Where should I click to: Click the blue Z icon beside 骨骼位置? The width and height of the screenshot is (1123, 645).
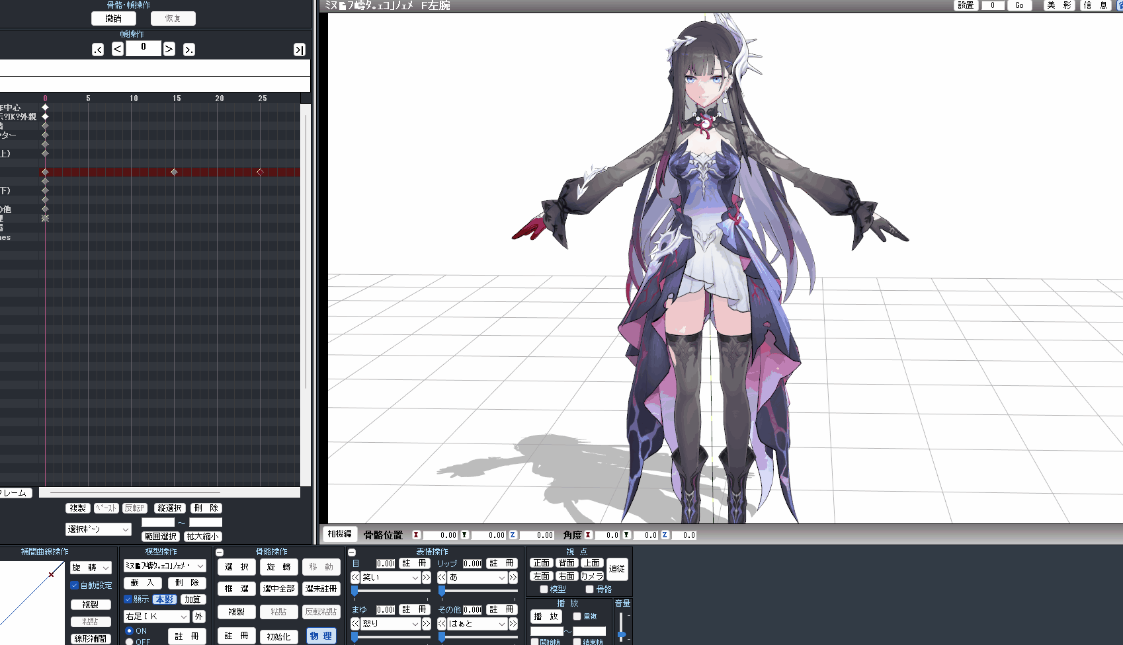[x=513, y=535]
